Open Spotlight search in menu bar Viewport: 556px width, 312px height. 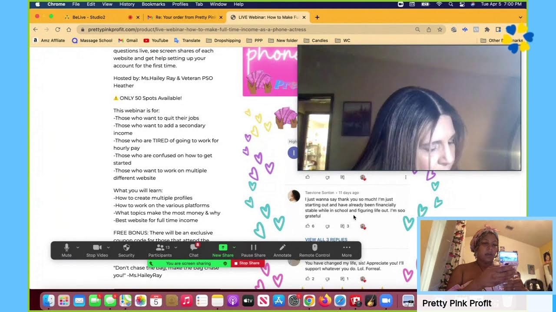click(451, 4)
